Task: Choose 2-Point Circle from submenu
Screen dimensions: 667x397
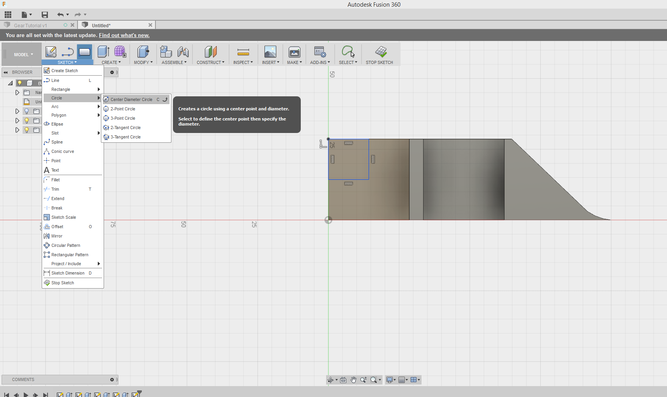Action: pyautogui.click(x=123, y=109)
